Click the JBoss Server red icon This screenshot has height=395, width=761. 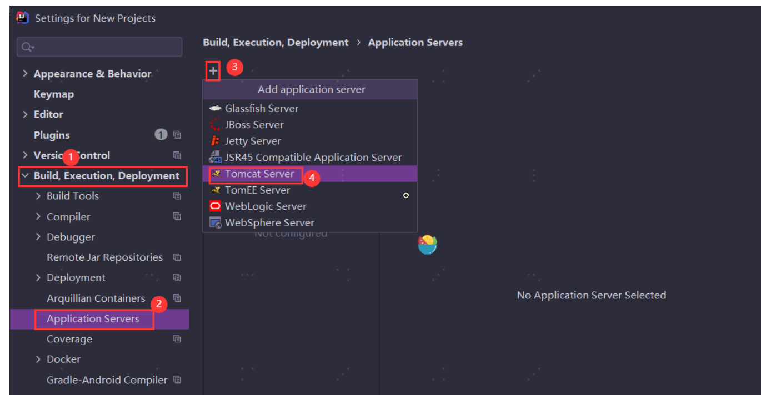[x=215, y=125]
